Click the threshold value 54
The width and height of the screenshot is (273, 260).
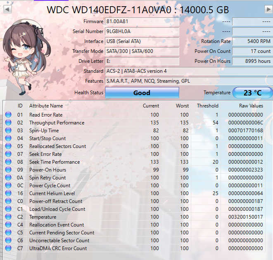tap(215, 123)
